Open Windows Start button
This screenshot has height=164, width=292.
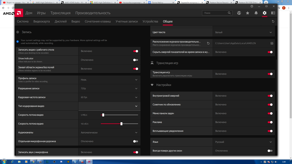(x=4, y=162)
